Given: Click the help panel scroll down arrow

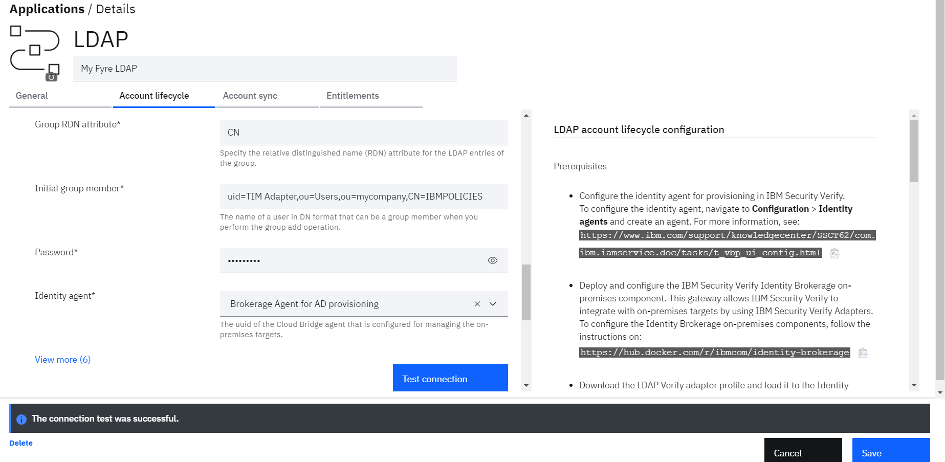Looking at the screenshot, I should [x=914, y=386].
